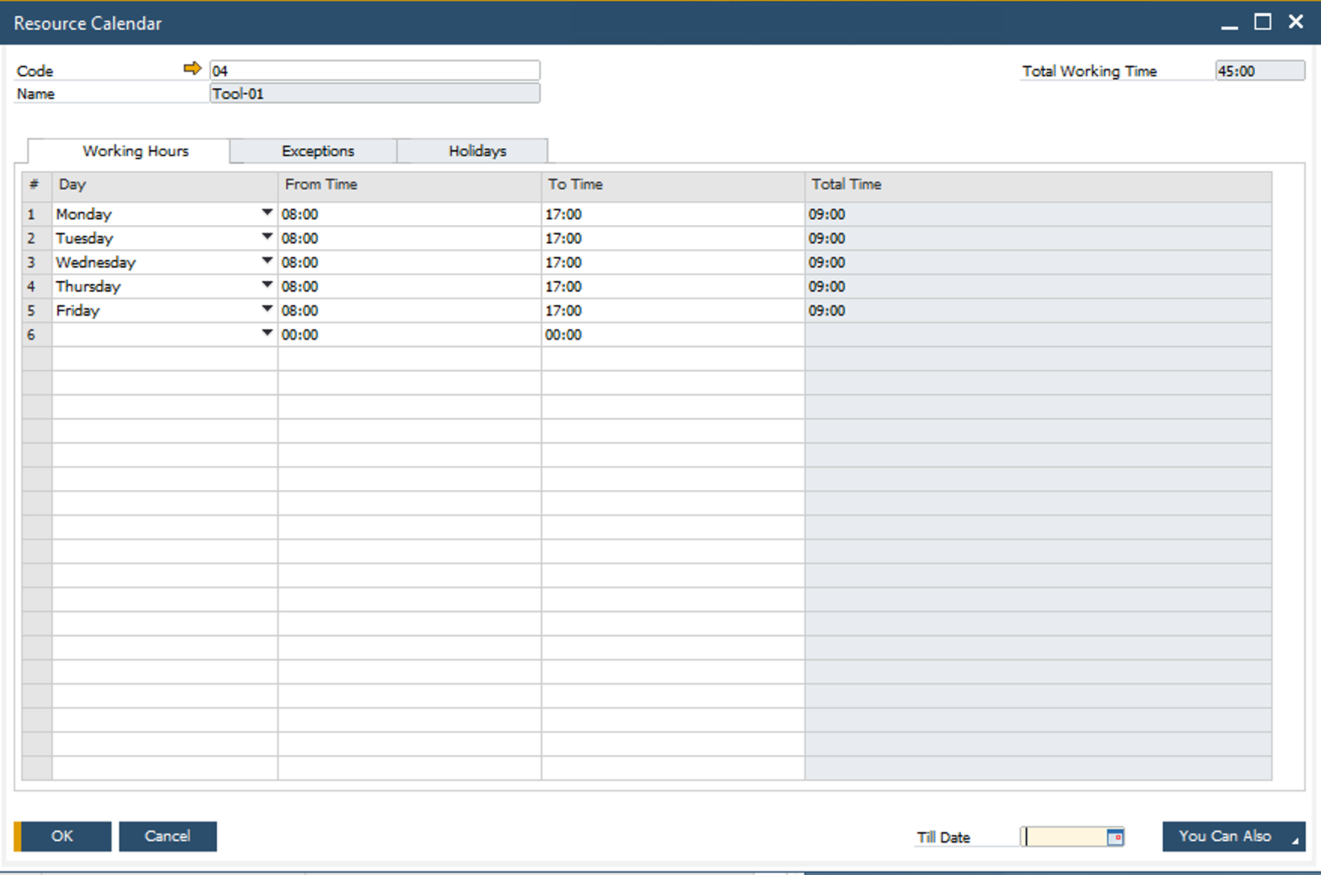Expand the Tuesday day dropdown
The width and height of the screenshot is (1321, 875).
(267, 238)
